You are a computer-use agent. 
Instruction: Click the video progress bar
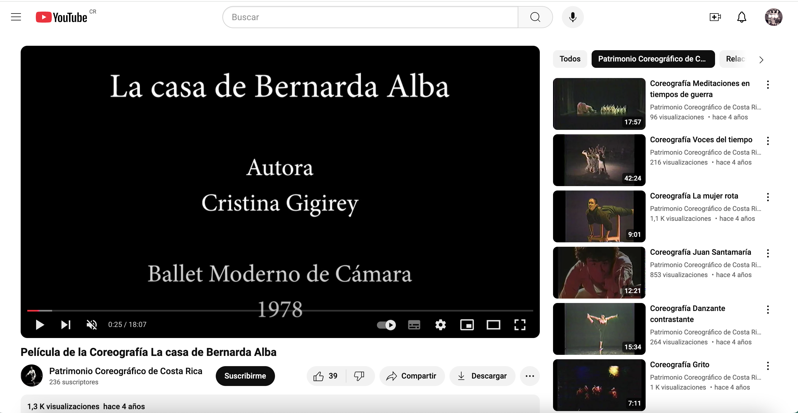click(280, 310)
